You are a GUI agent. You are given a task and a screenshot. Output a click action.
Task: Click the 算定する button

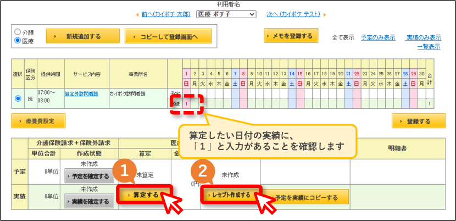coord(144,195)
